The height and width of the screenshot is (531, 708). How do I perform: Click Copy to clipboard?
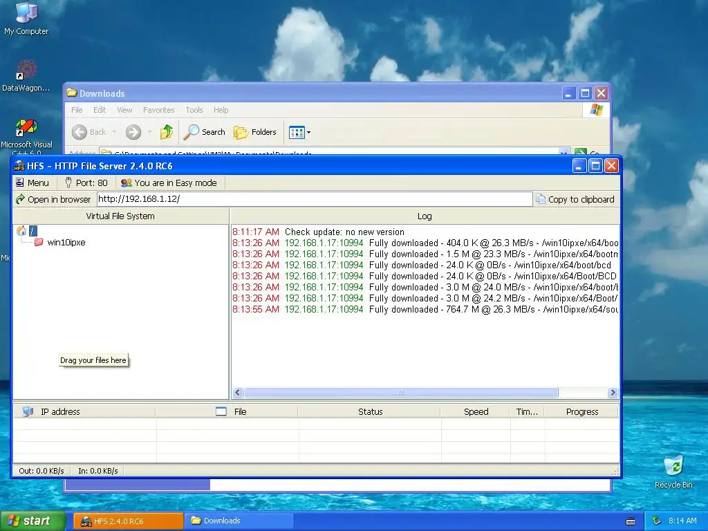point(575,199)
